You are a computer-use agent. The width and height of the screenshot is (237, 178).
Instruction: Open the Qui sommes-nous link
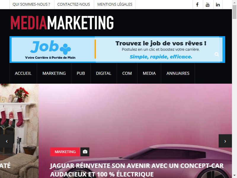pos(31,4)
